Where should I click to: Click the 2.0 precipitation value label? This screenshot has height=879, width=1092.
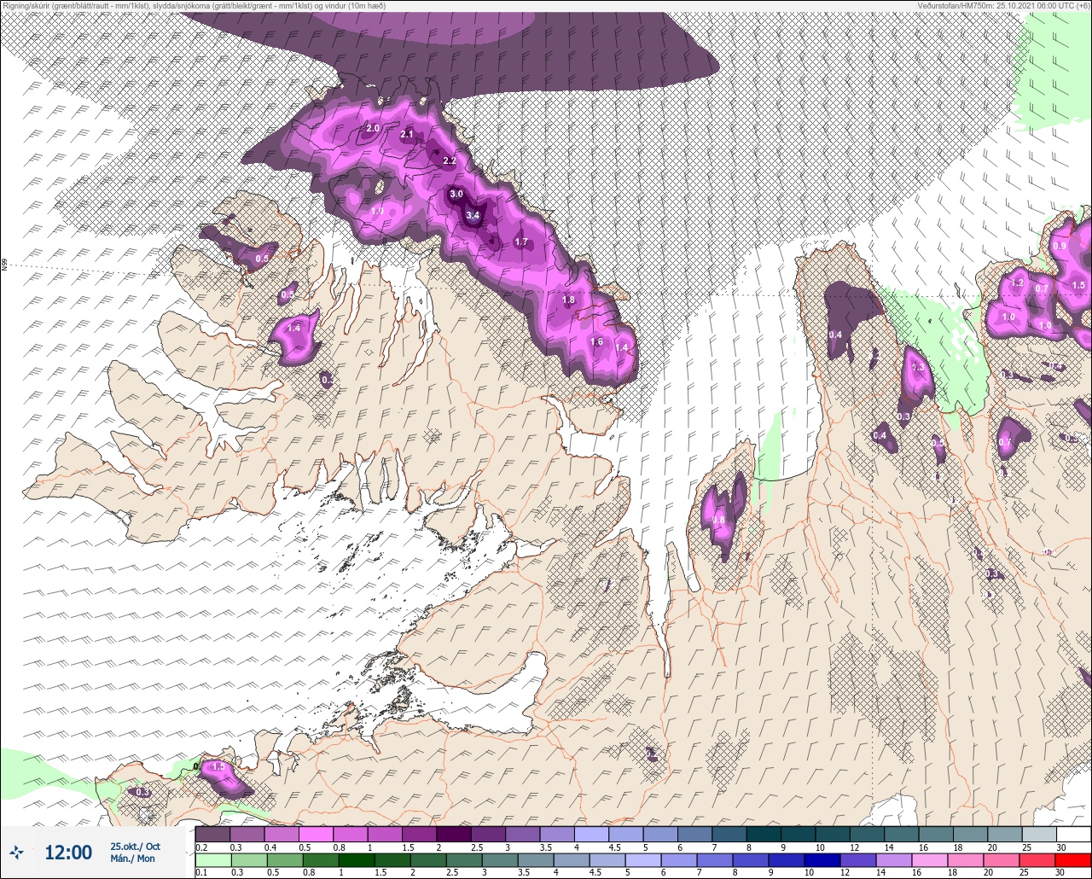[373, 129]
